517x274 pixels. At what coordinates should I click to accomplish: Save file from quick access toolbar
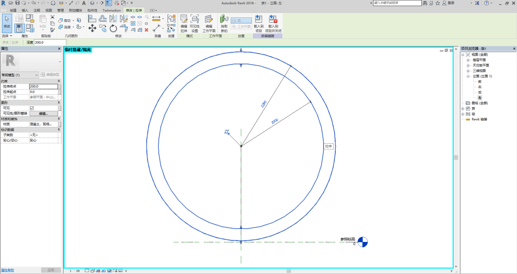(18, 3)
